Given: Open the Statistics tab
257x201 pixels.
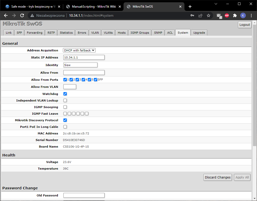Looking at the screenshot, I should point(66,33).
